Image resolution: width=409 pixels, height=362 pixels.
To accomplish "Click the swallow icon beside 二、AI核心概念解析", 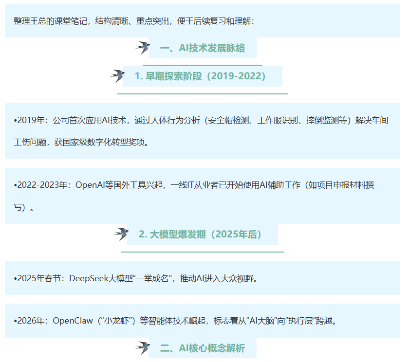I will [143, 347].
